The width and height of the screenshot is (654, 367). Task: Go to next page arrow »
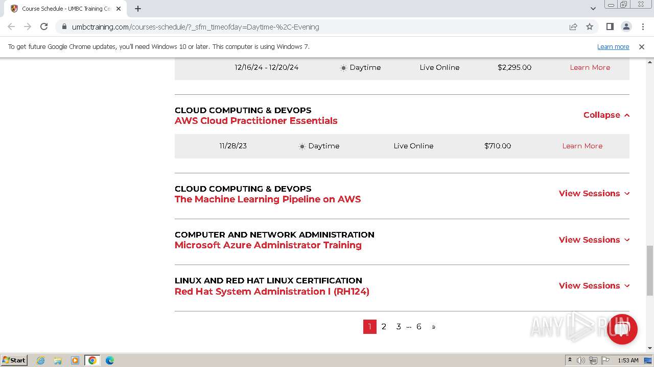coord(434,327)
